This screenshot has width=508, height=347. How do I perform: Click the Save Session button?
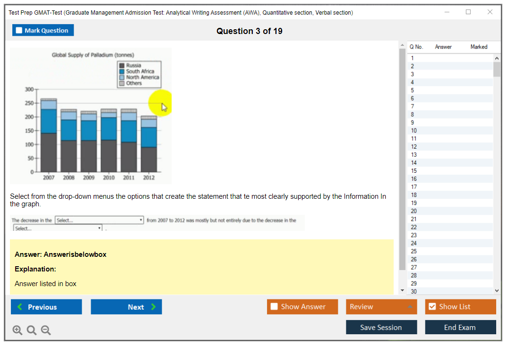click(381, 327)
